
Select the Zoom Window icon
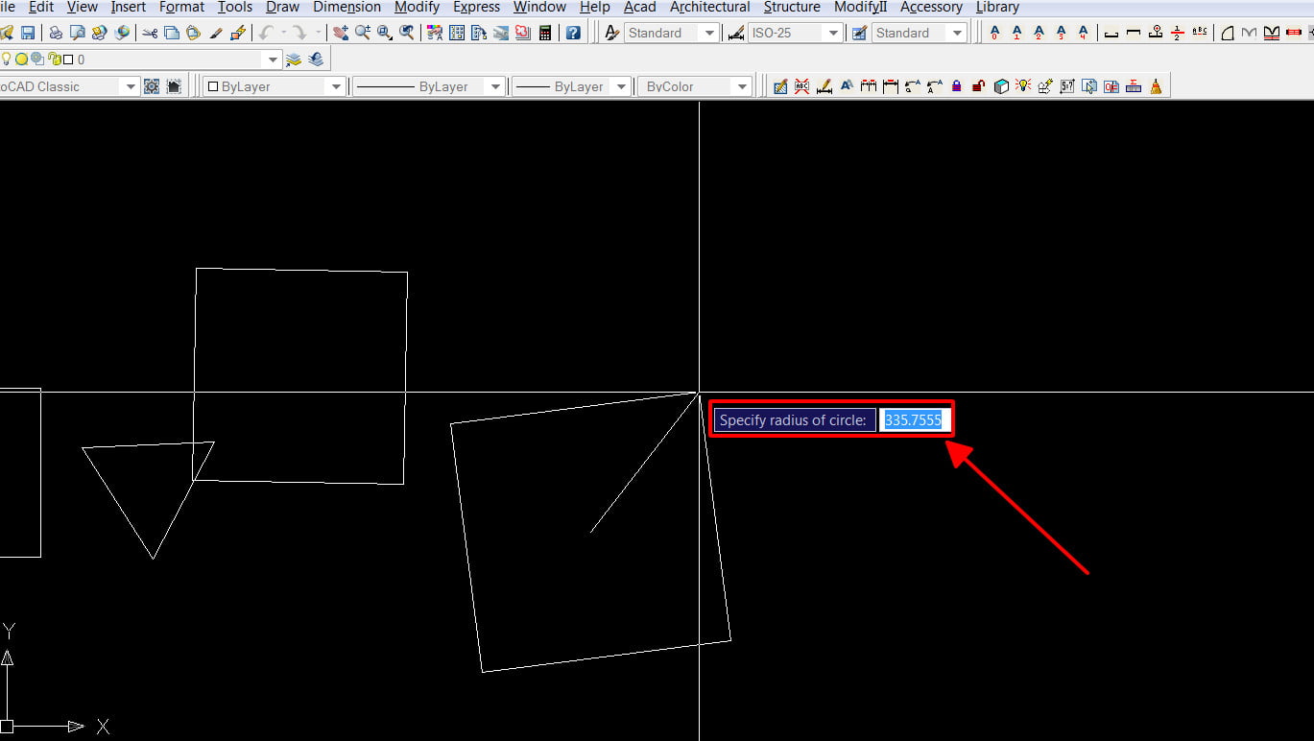385,33
